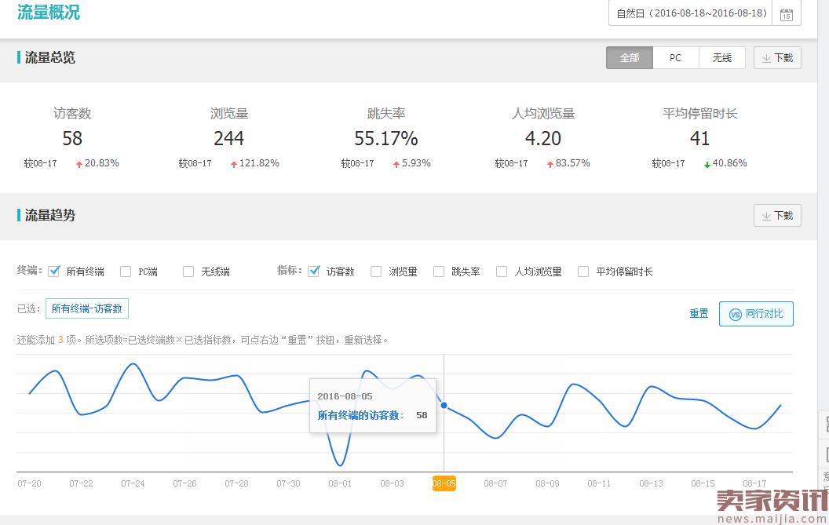Click the 同行对比 VS icon button
The image size is (829, 525).
[736, 314]
